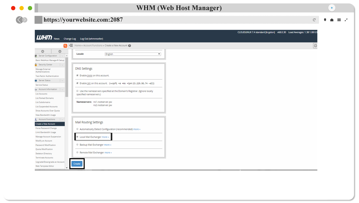The image size is (359, 203).
Task: Click the orange search magnifier button
Action: pos(65,46)
